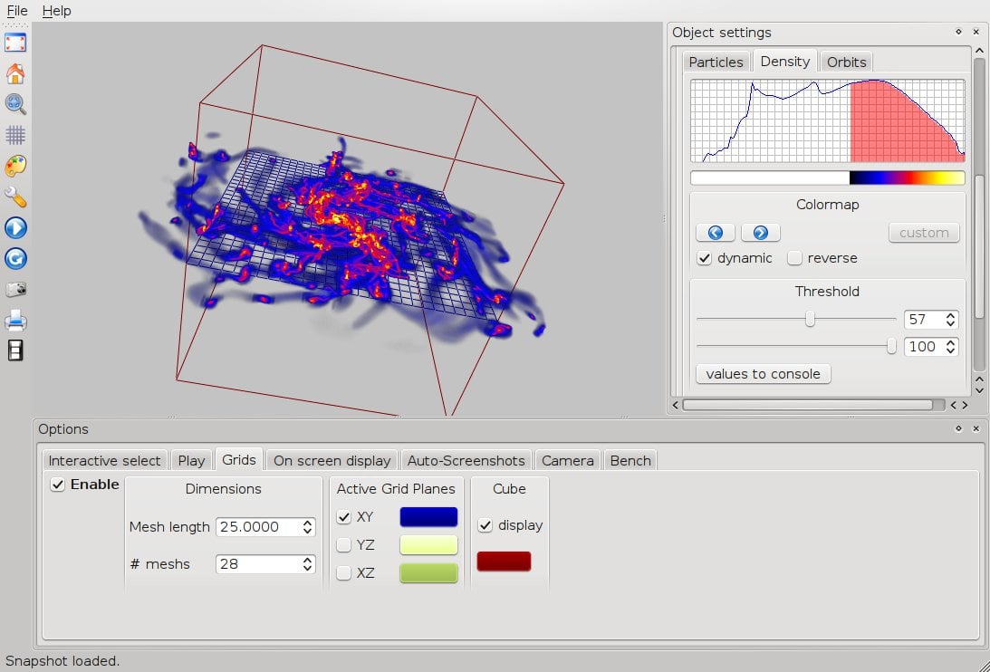This screenshot has width=990, height=672.
Task: Click the film strip movie icon
Action: coord(15,350)
